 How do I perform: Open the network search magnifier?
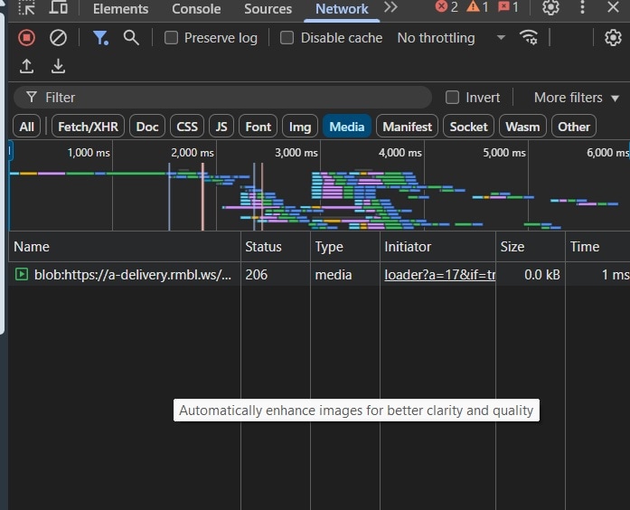(131, 38)
